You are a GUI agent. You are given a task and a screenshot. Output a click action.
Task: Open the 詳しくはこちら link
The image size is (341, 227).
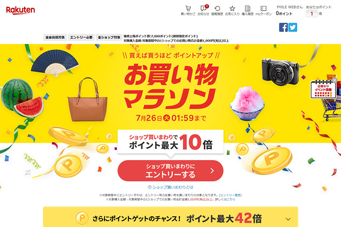coord(231,199)
